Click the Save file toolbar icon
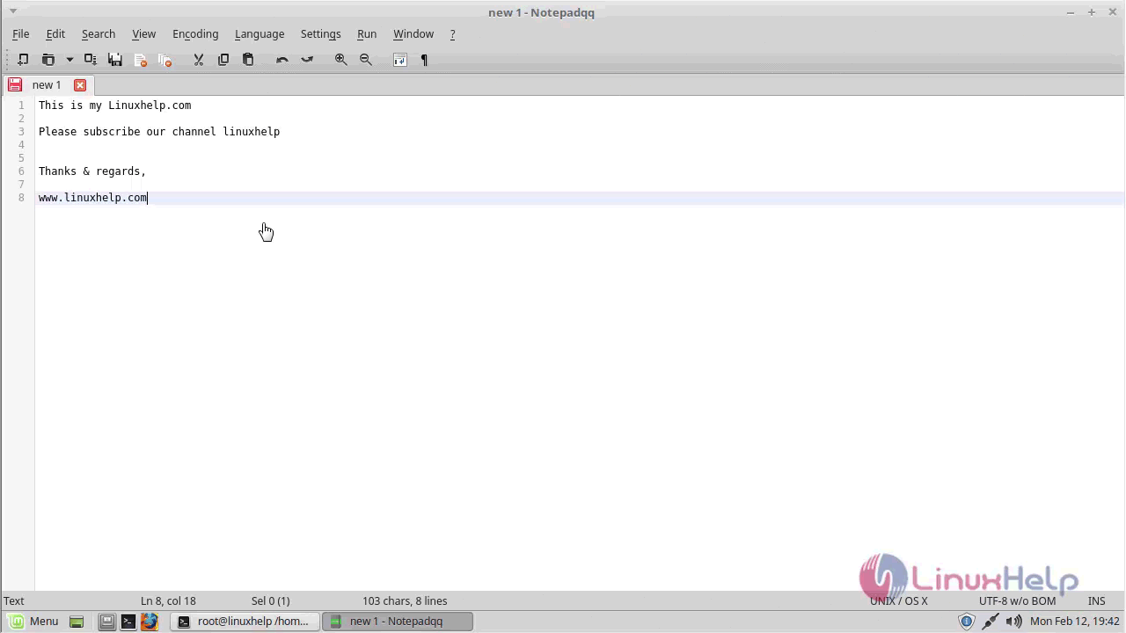 pos(115,60)
